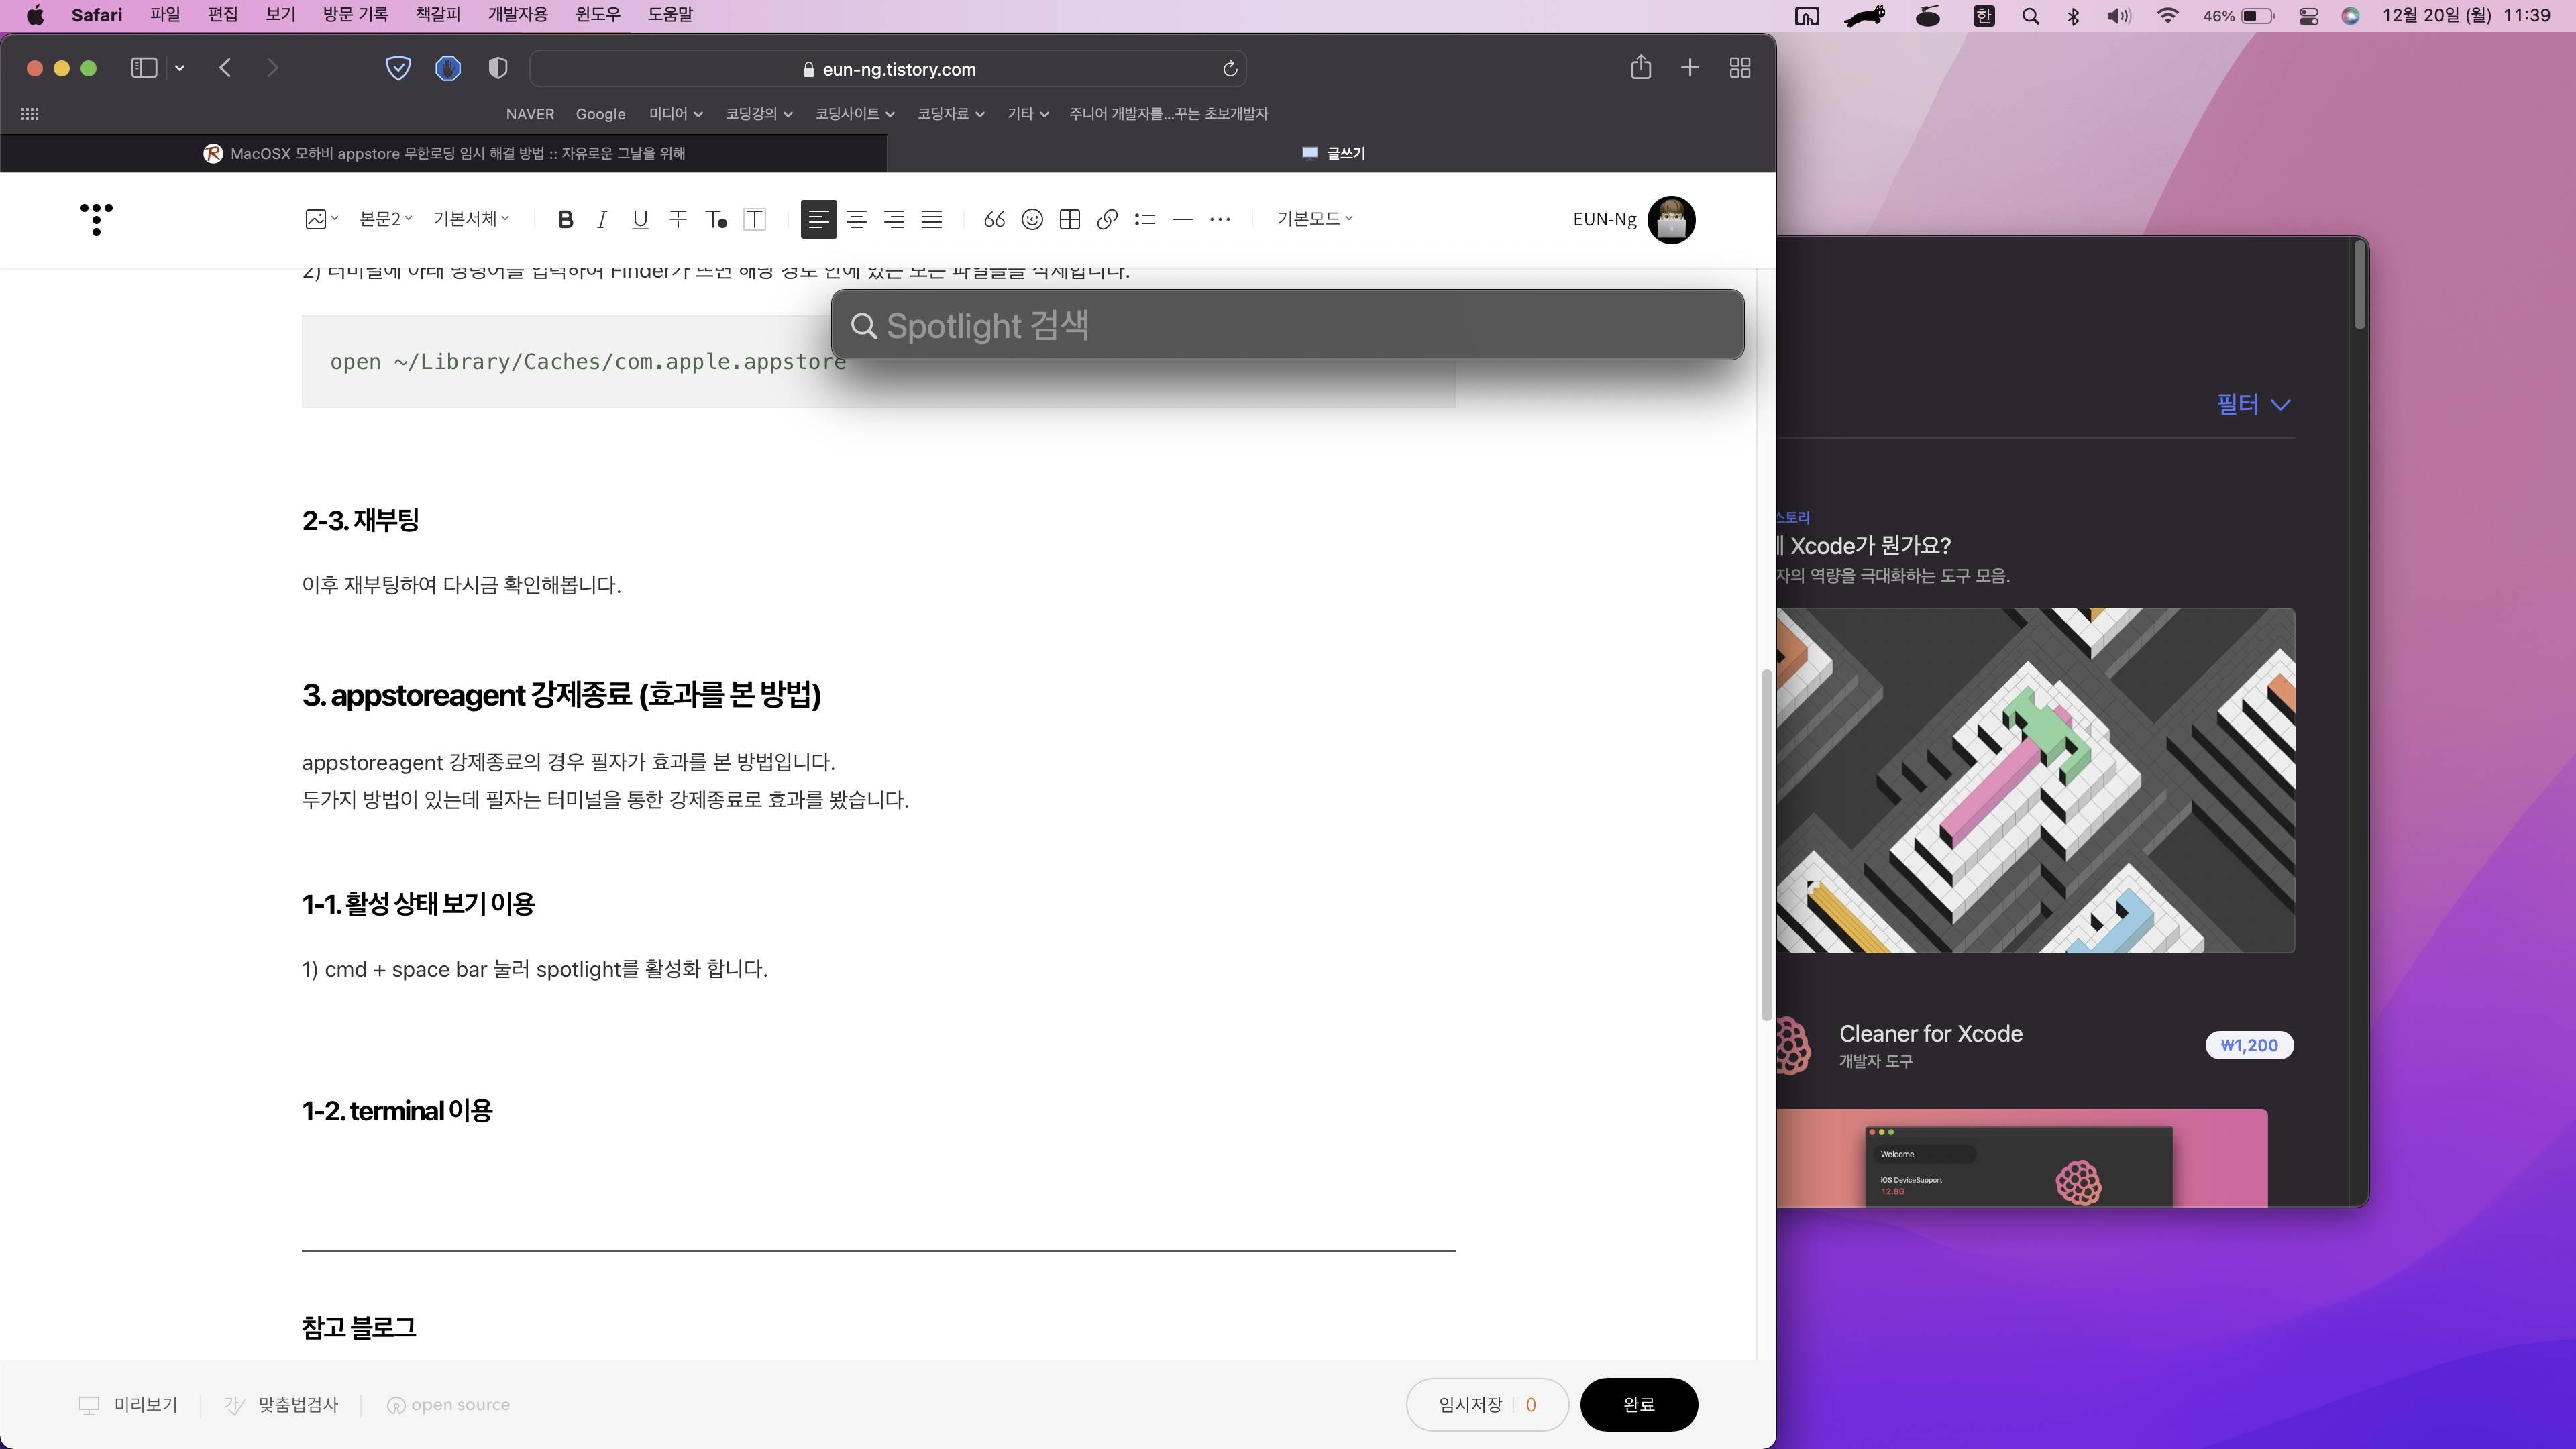The width and height of the screenshot is (2576, 1449).
Task: Enable center text alignment
Action: tap(857, 219)
